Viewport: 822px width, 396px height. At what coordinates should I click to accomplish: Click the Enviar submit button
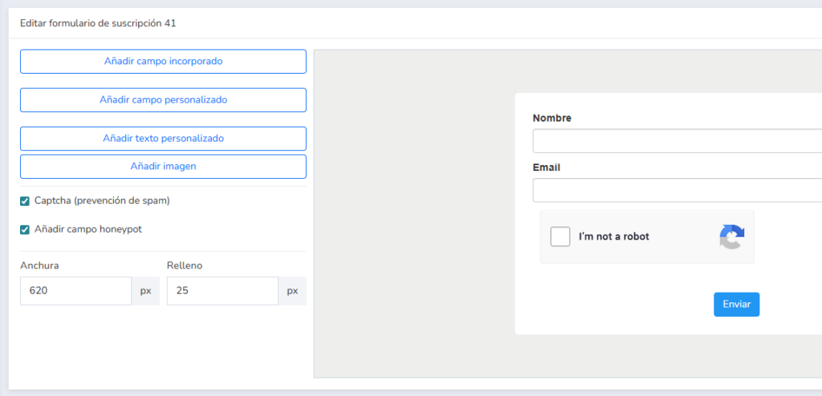coord(736,305)
